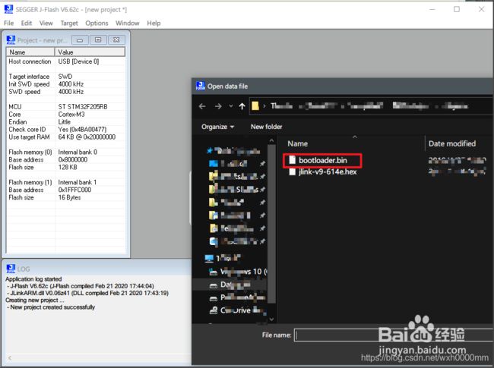
Task: Go back in the file dialog
Action: (x=202, y=106)
